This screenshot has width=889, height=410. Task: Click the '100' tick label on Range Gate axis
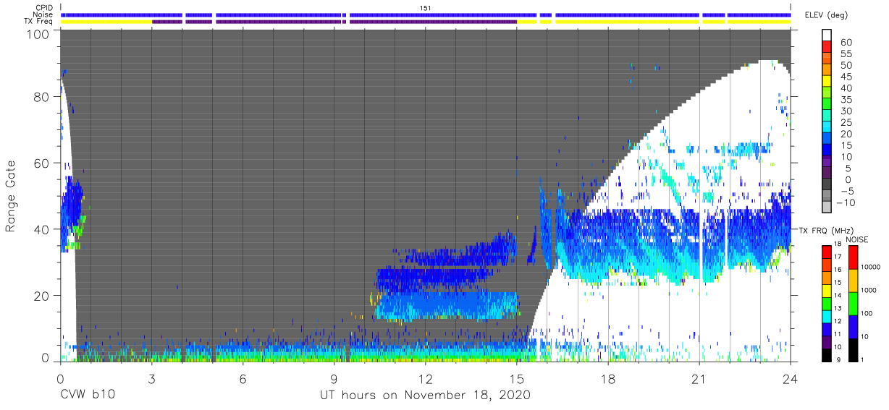pos(38,35)
